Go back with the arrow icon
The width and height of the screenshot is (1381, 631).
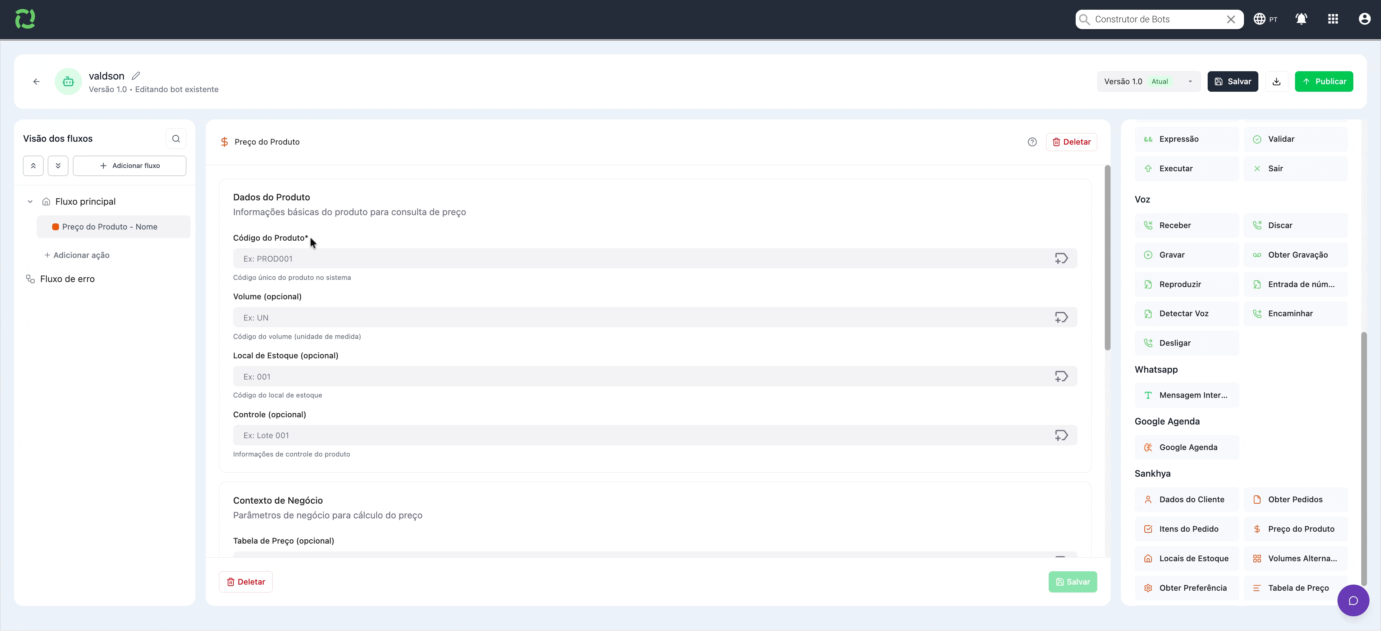click(x=36, y=82)
